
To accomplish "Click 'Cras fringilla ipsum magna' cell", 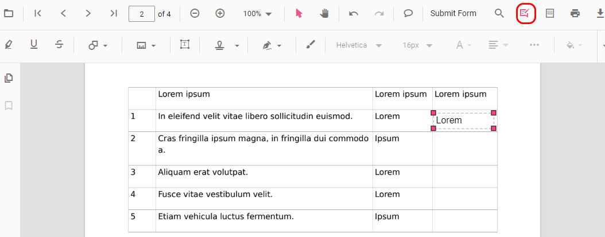I will 264,149.
